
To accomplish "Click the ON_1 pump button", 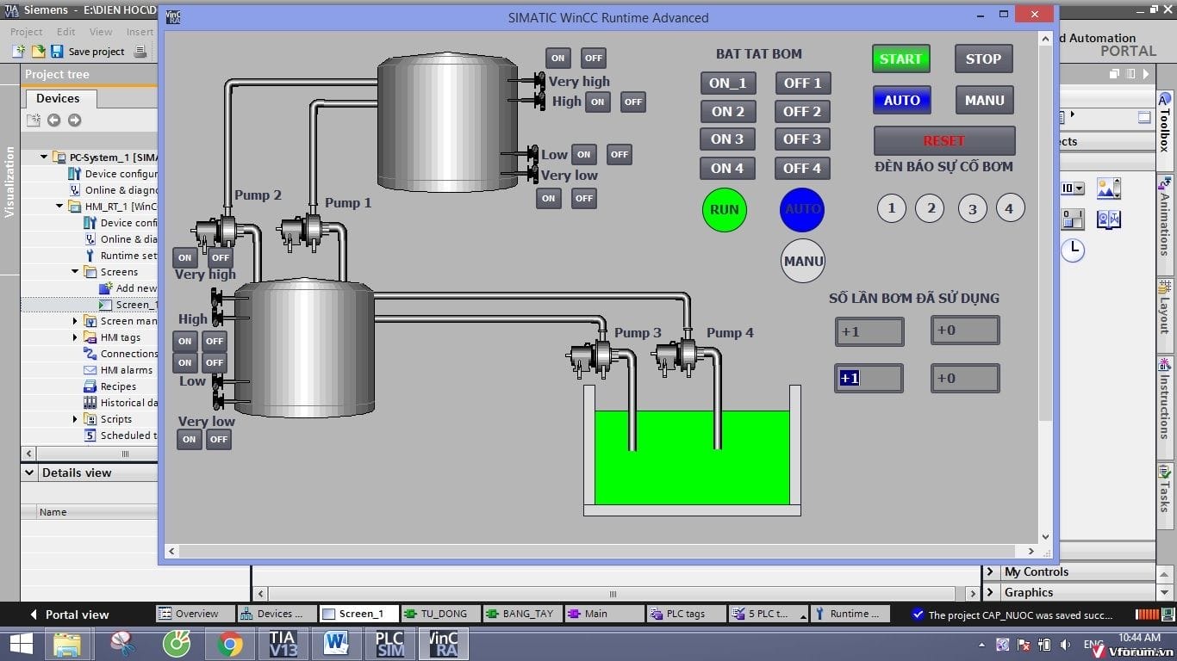I will (x=728, y=83).
